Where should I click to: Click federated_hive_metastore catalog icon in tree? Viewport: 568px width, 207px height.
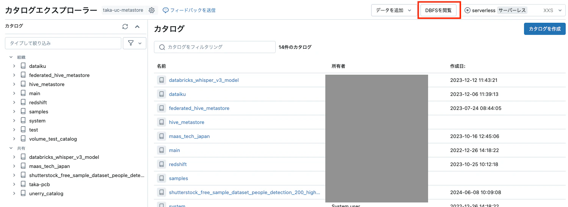23,75
